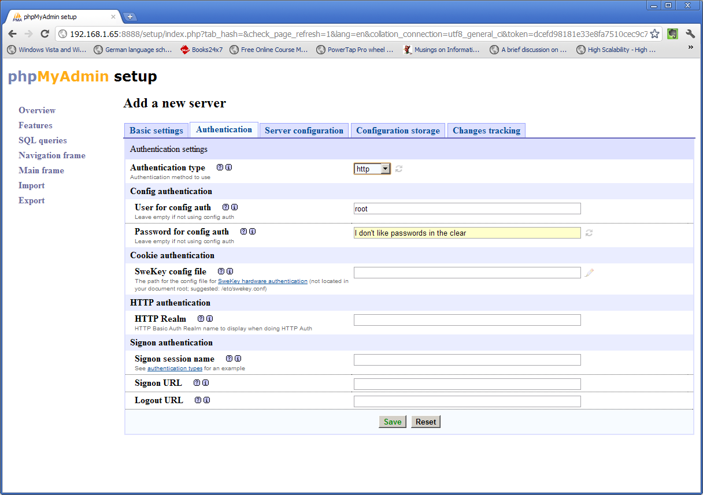Open info icon for Authentication type
The width and height of the screenshot is (703, 495).
pos(229,168)
